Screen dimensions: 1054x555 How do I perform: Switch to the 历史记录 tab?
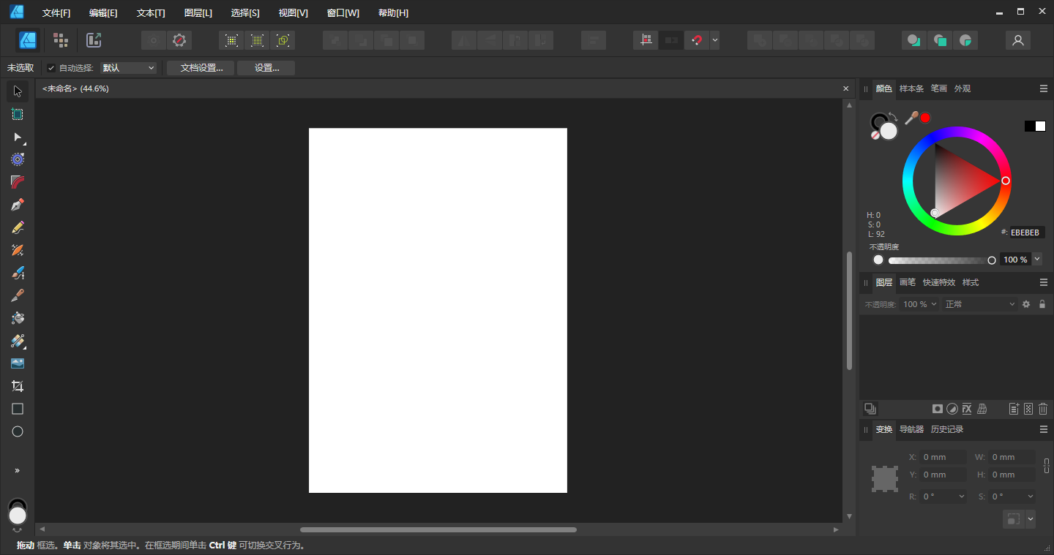946,429
